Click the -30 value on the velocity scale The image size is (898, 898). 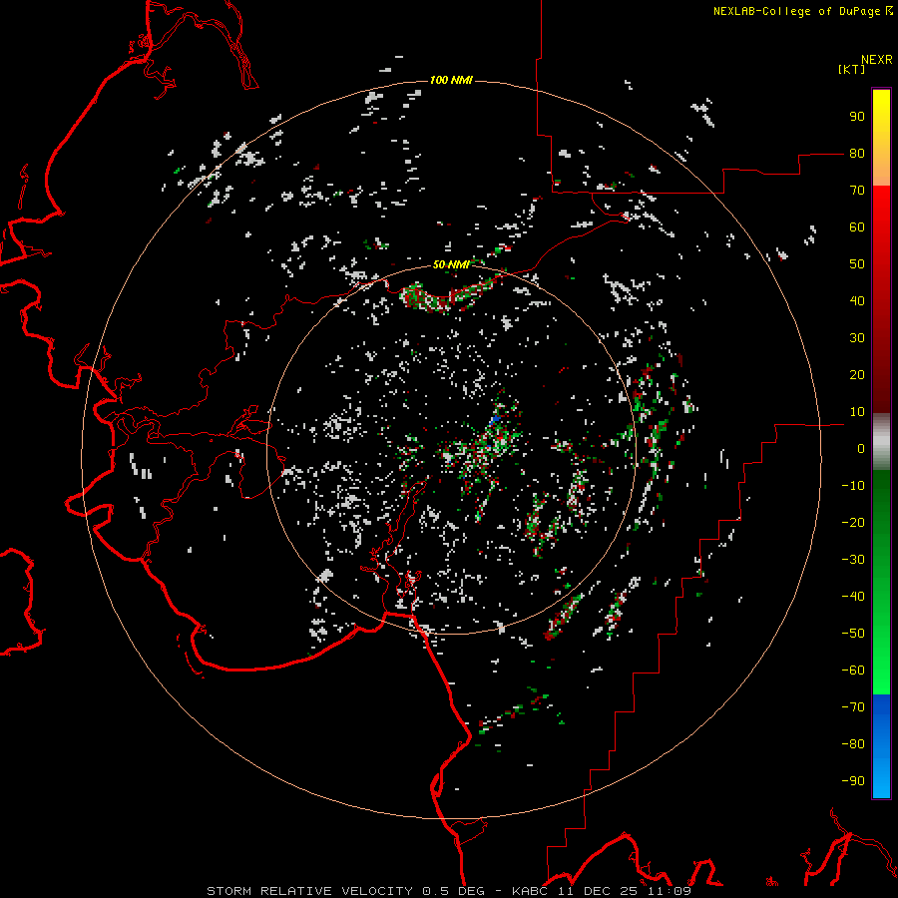click(853, 560)
